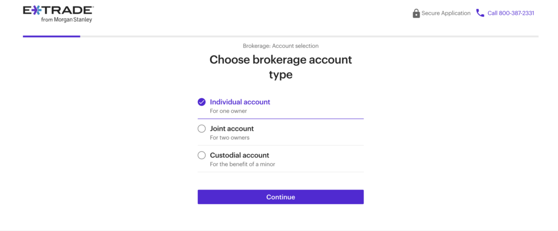Click the Continue button
Viewport: 558px width, 231px height.
[281, 197]
